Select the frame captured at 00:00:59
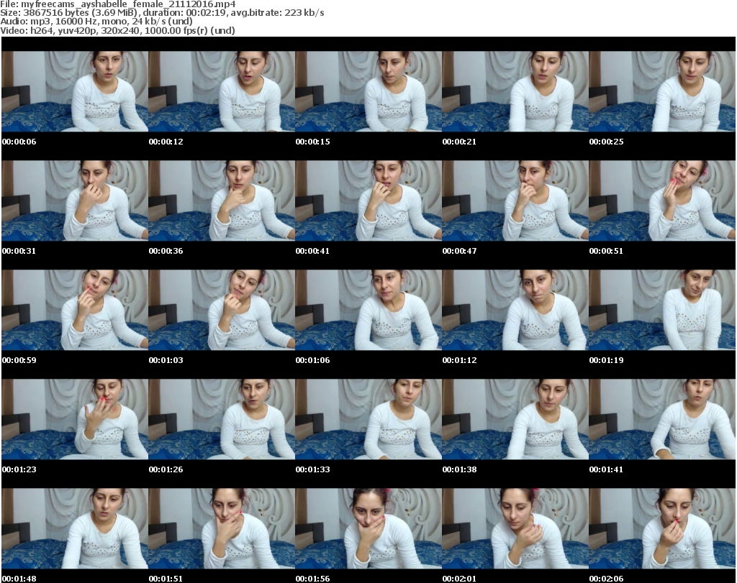The image size is (737, 583). 75,310
